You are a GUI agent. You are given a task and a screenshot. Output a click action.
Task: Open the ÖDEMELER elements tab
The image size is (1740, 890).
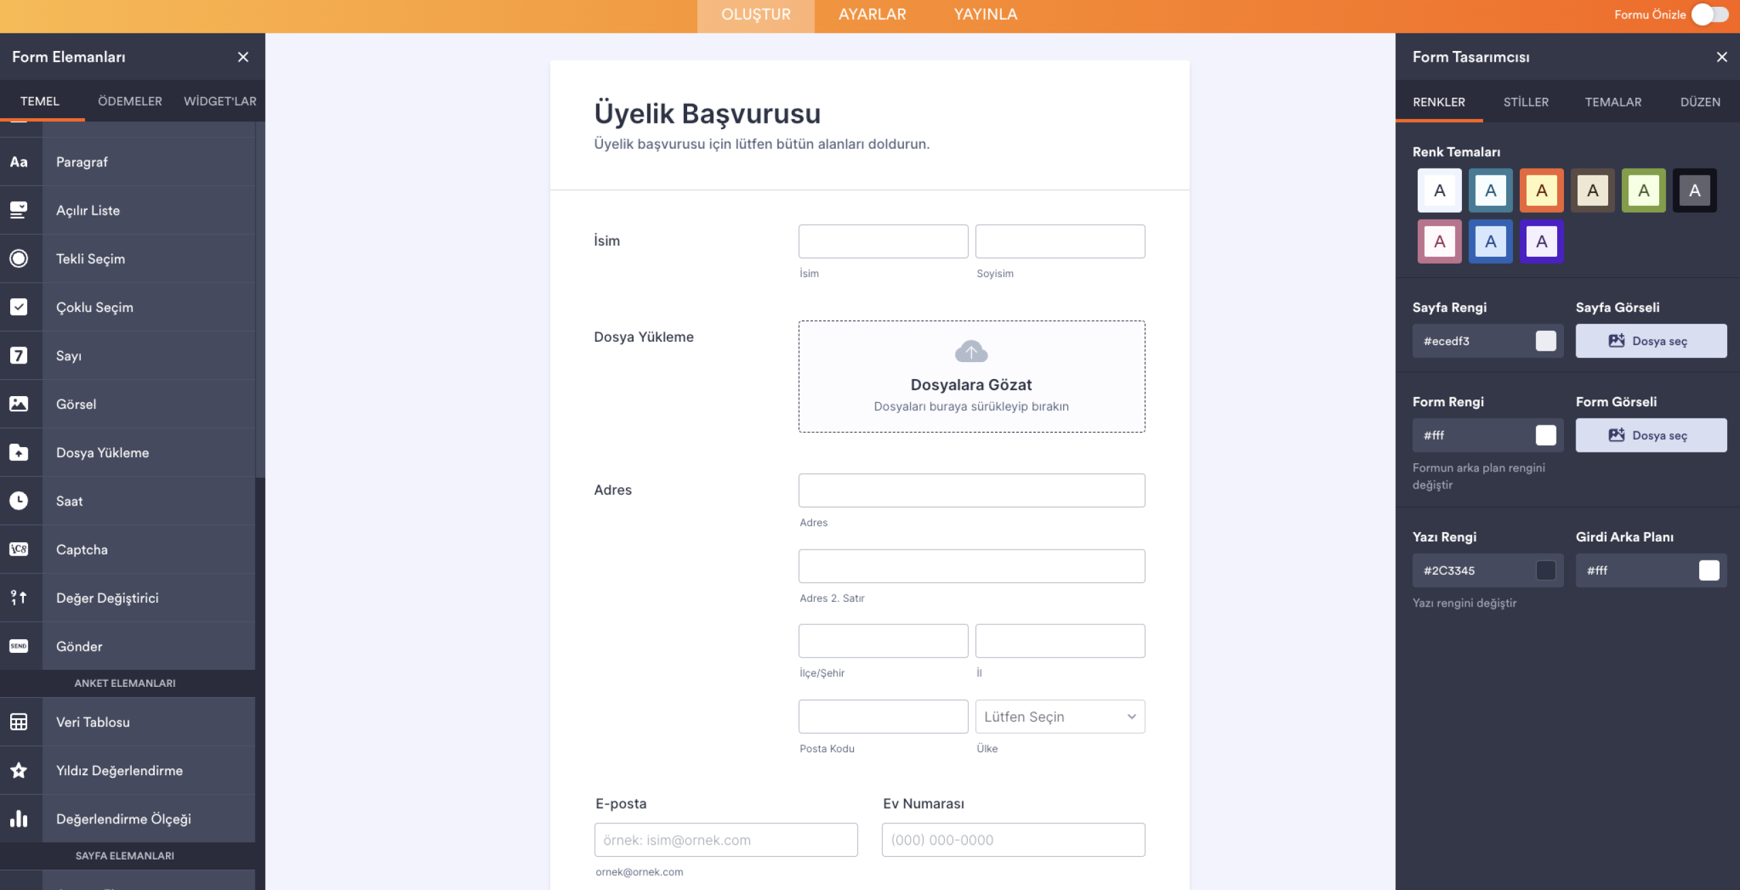point(130,101)
